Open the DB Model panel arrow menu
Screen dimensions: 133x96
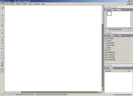tap(132, 68)
